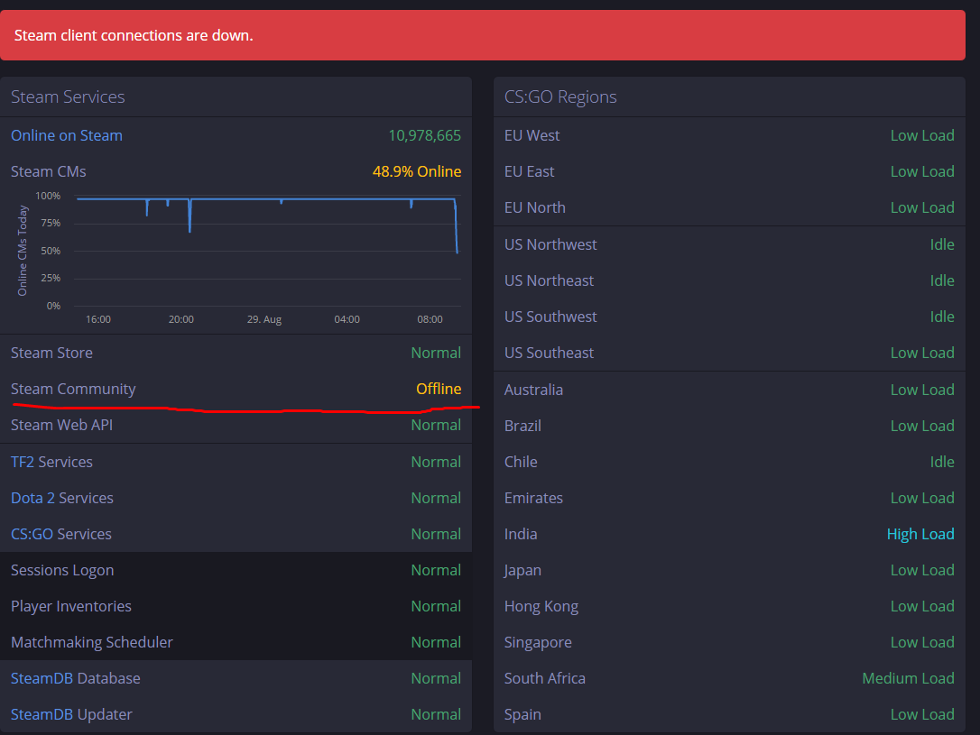Click the Emirates region row
The image size is (980, 735).
729,499
